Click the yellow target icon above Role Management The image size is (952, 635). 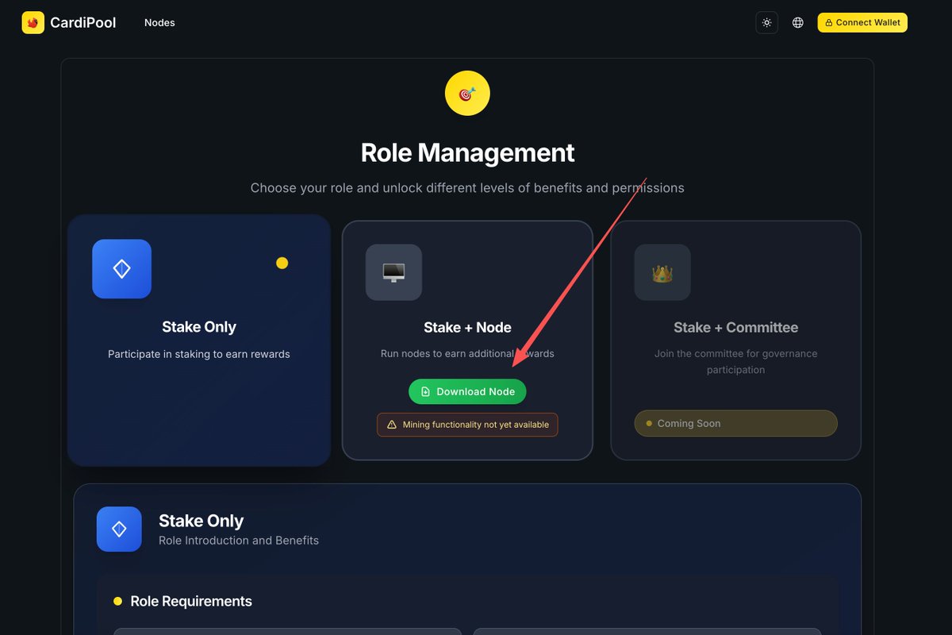(467, 94)
